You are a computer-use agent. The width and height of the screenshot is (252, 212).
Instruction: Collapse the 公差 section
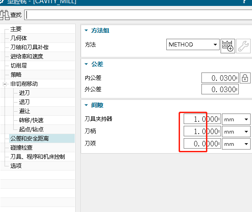86,64
